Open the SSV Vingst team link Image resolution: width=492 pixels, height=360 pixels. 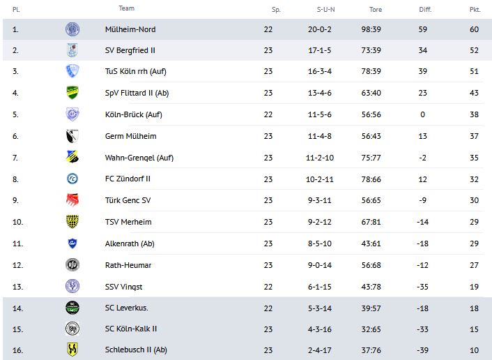pos(123,287)
